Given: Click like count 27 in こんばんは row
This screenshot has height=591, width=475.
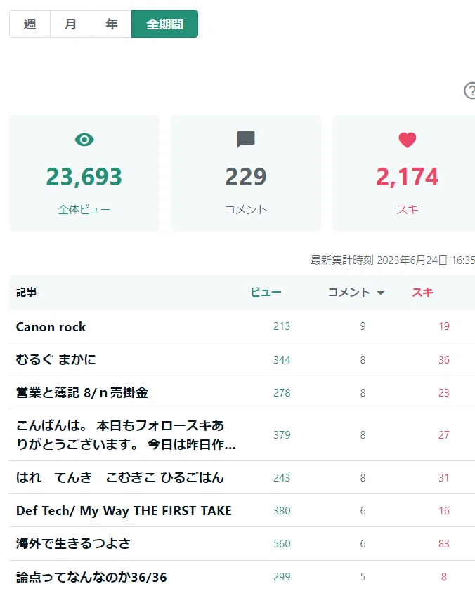Looking at the screenshot, I should pyautogui.click(x=444, y=435).
